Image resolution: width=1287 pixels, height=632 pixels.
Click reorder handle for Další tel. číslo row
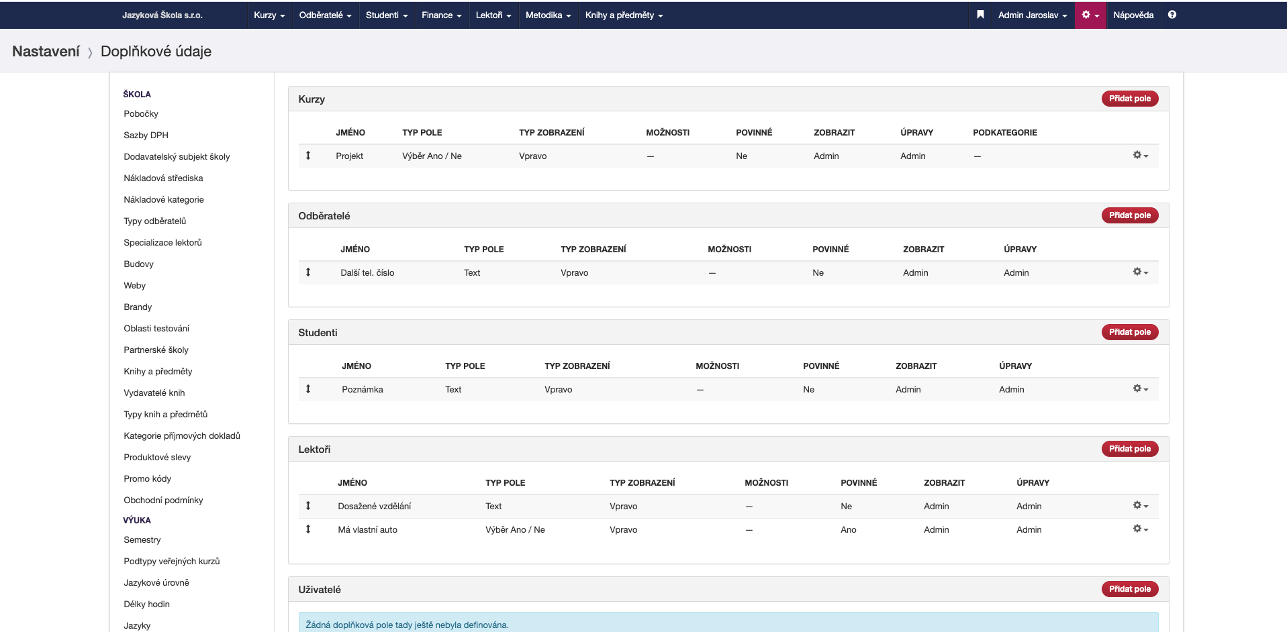coord(308,272)
